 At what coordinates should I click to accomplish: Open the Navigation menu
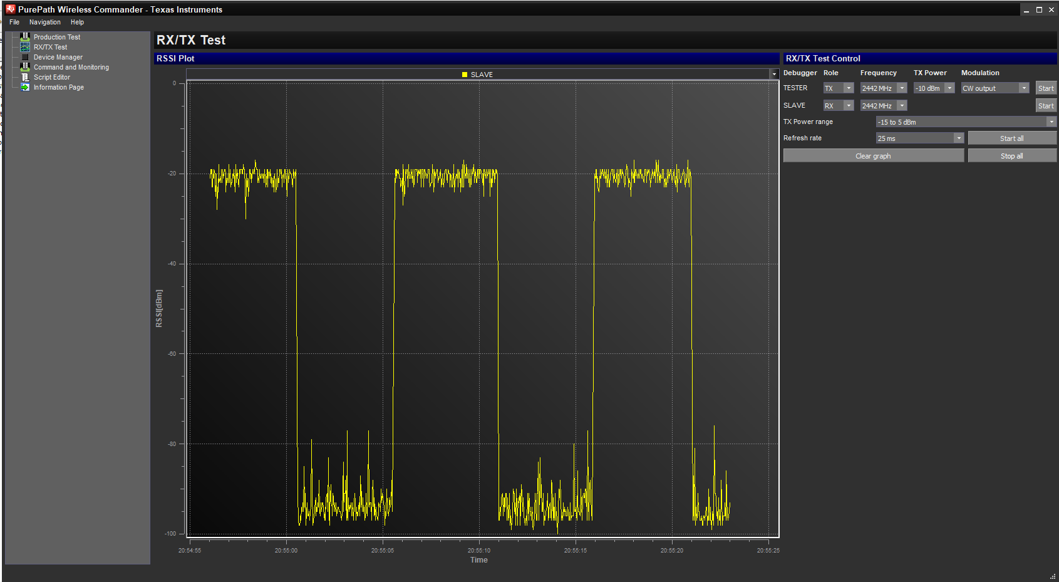45,22
